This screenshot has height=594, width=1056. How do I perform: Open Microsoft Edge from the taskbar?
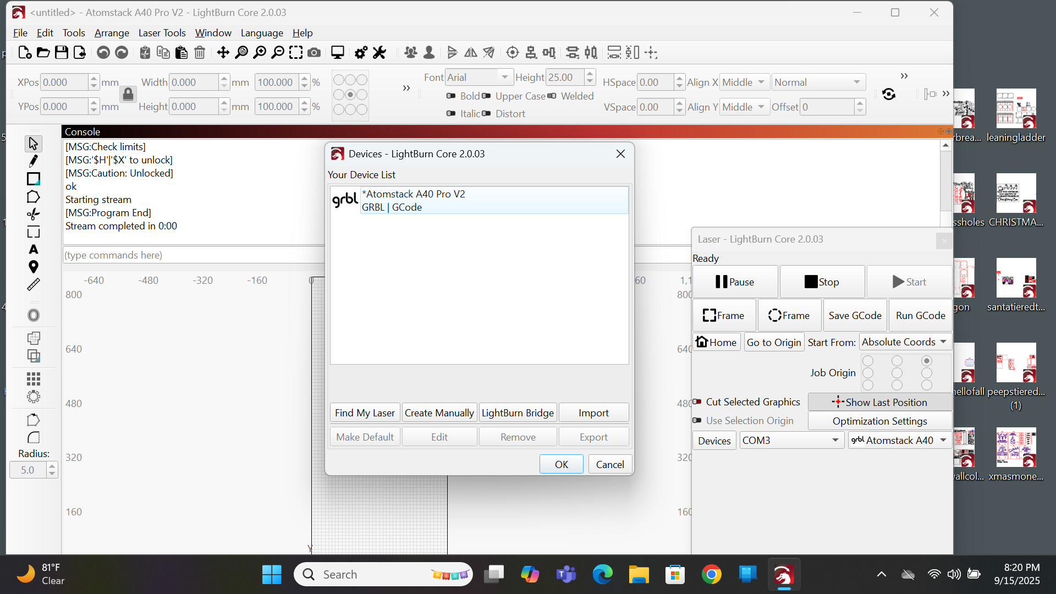pos(602,575)
